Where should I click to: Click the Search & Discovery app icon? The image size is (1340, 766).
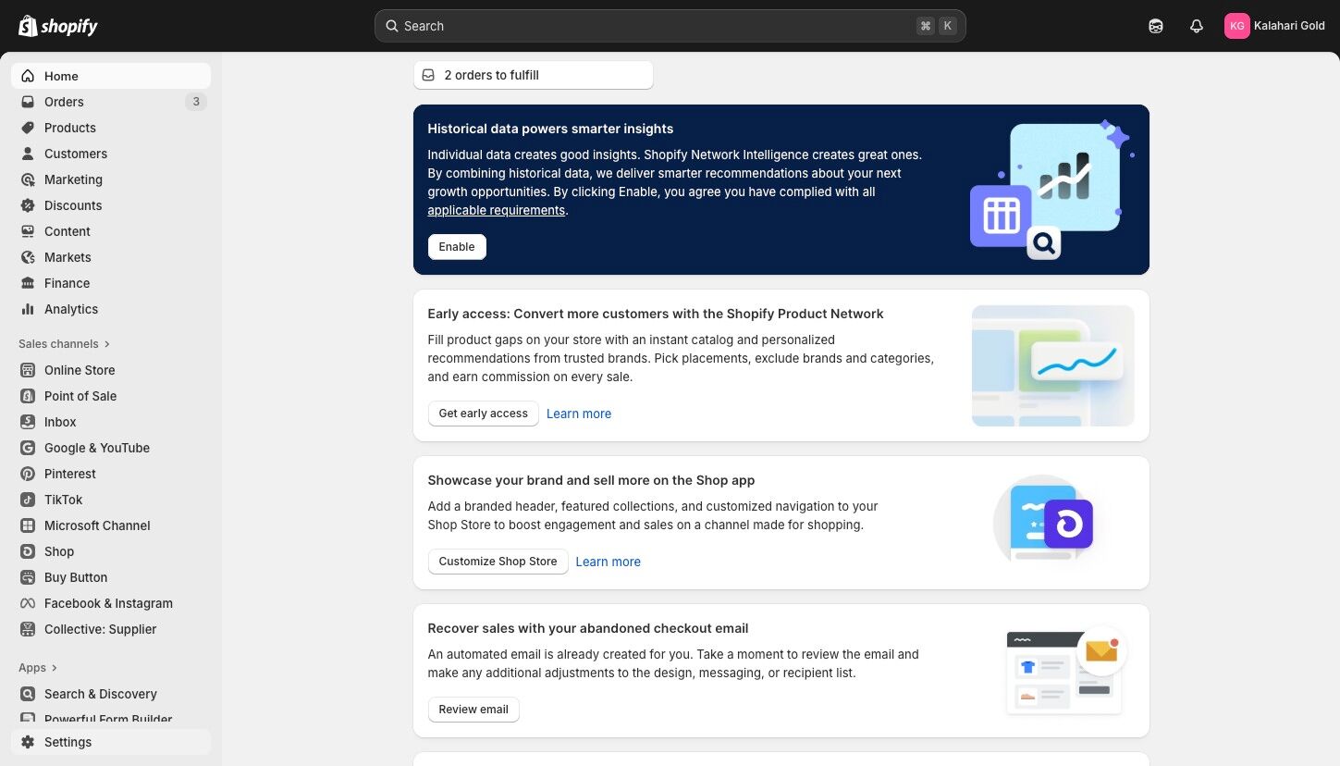(28, 694)
